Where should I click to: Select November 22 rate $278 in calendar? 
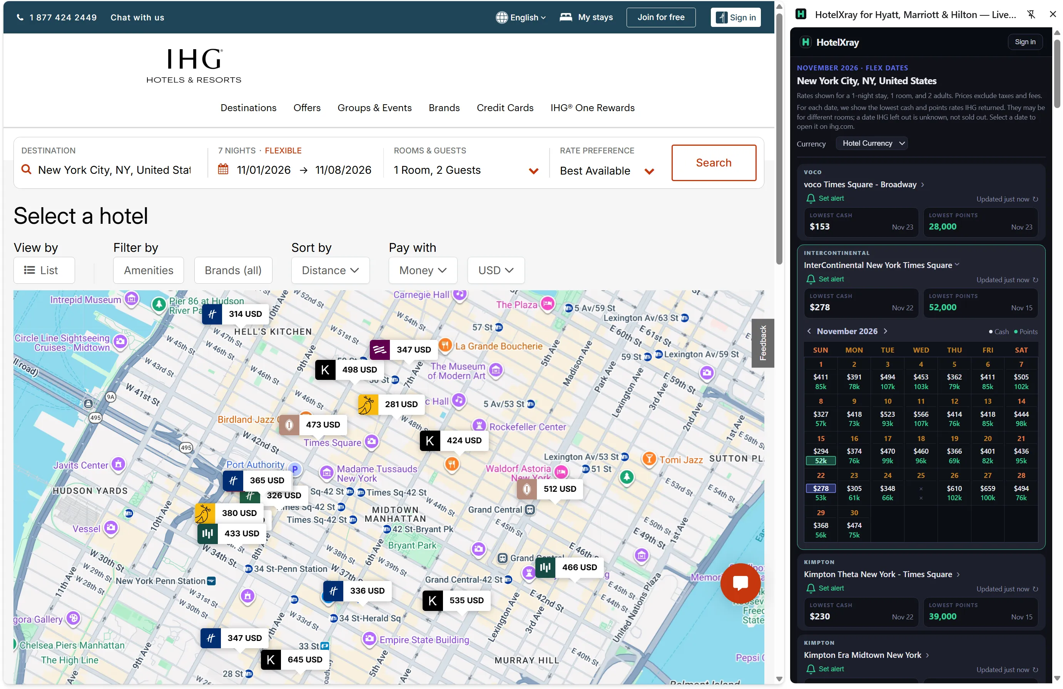(x=820, y=489)
